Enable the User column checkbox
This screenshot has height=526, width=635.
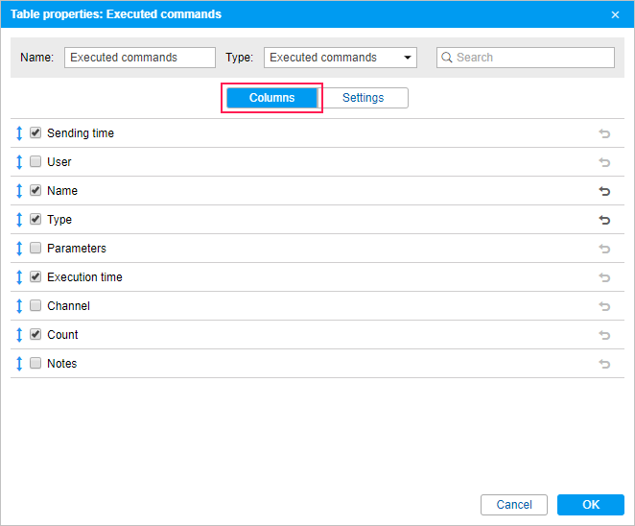(x=35, y=161)
